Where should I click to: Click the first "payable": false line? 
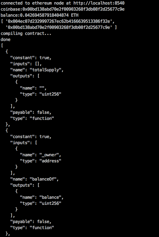[31, 112]
